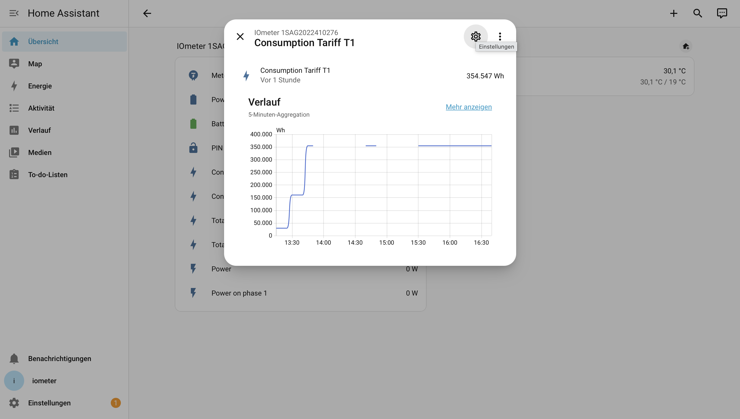Open Verlauf in the sidebar
This screenshot has width=740, height=419.
click(x=64, y=130)
